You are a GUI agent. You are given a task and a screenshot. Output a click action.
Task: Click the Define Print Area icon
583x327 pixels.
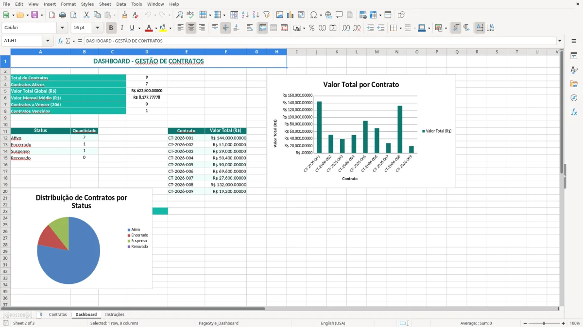point(363,15)
